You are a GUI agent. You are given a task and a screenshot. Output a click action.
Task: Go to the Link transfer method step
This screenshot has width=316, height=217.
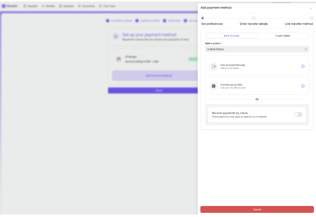click(312, 18)
